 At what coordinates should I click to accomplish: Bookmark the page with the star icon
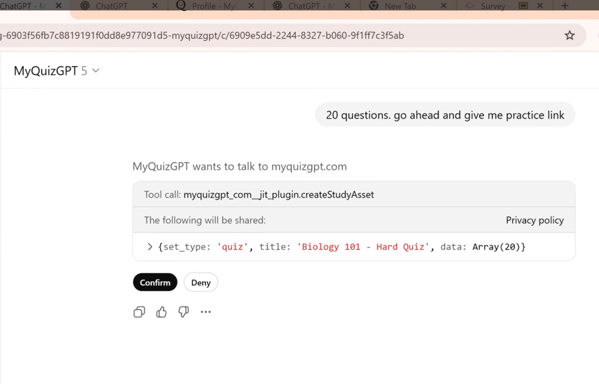click(569, 35)
